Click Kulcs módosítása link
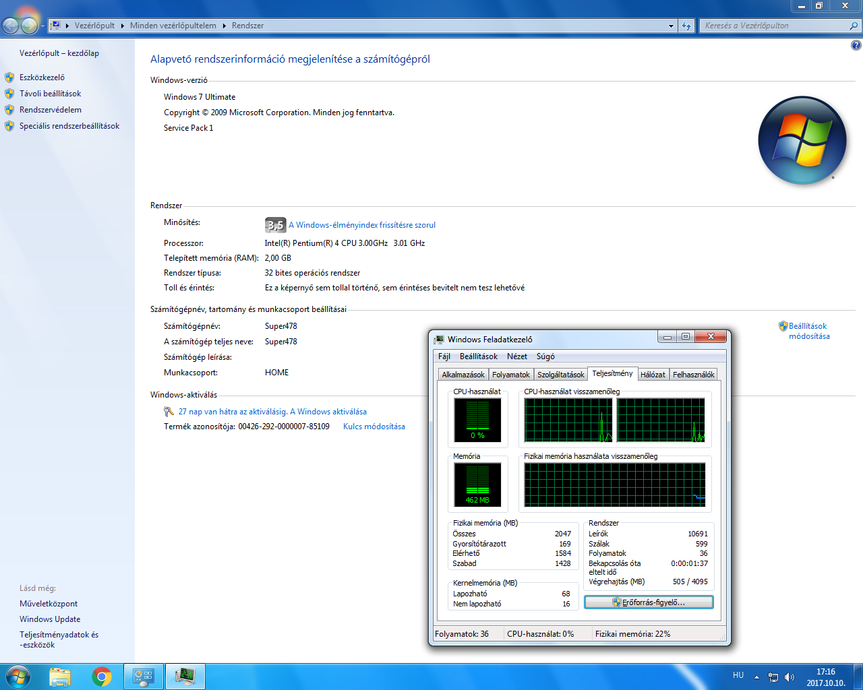This screenshot has width=863, height=690. pos(374,427)
